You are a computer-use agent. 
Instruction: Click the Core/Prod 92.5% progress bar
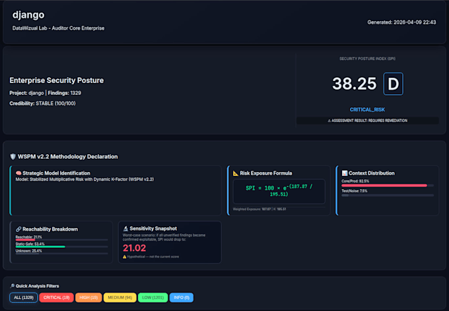click(x=388, y=186)
